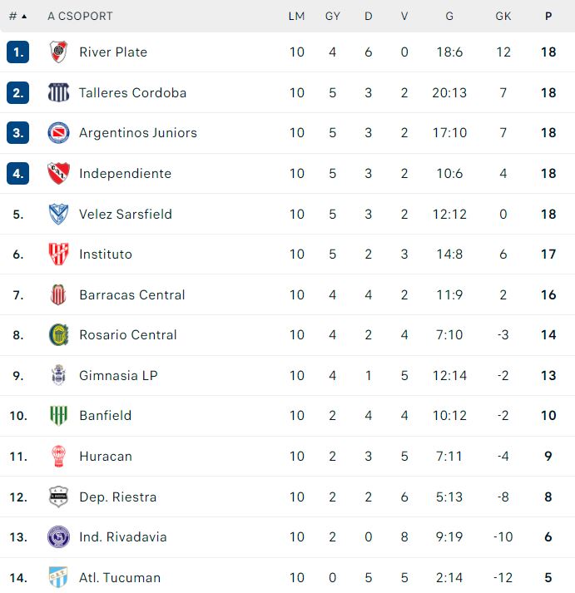Select the Ind. Rivadavia round crest
Screen dimensions: 575x593
point(58,536)
